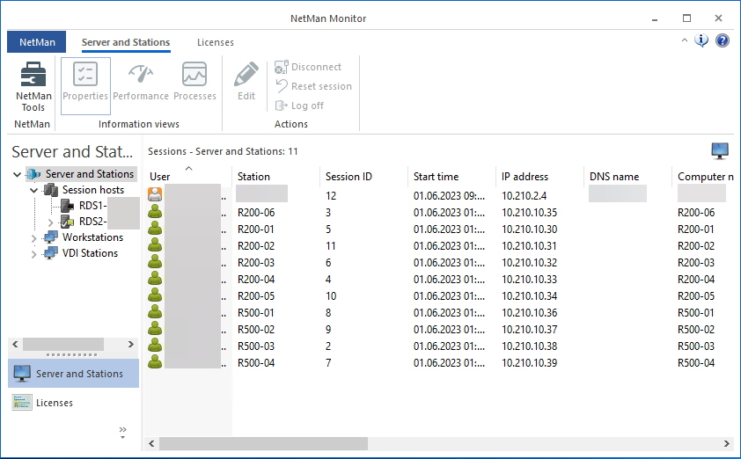This screenshot has height=459, width=741.
Task: Select the RDS2 session host icon
Action: (x=68, y=222)
